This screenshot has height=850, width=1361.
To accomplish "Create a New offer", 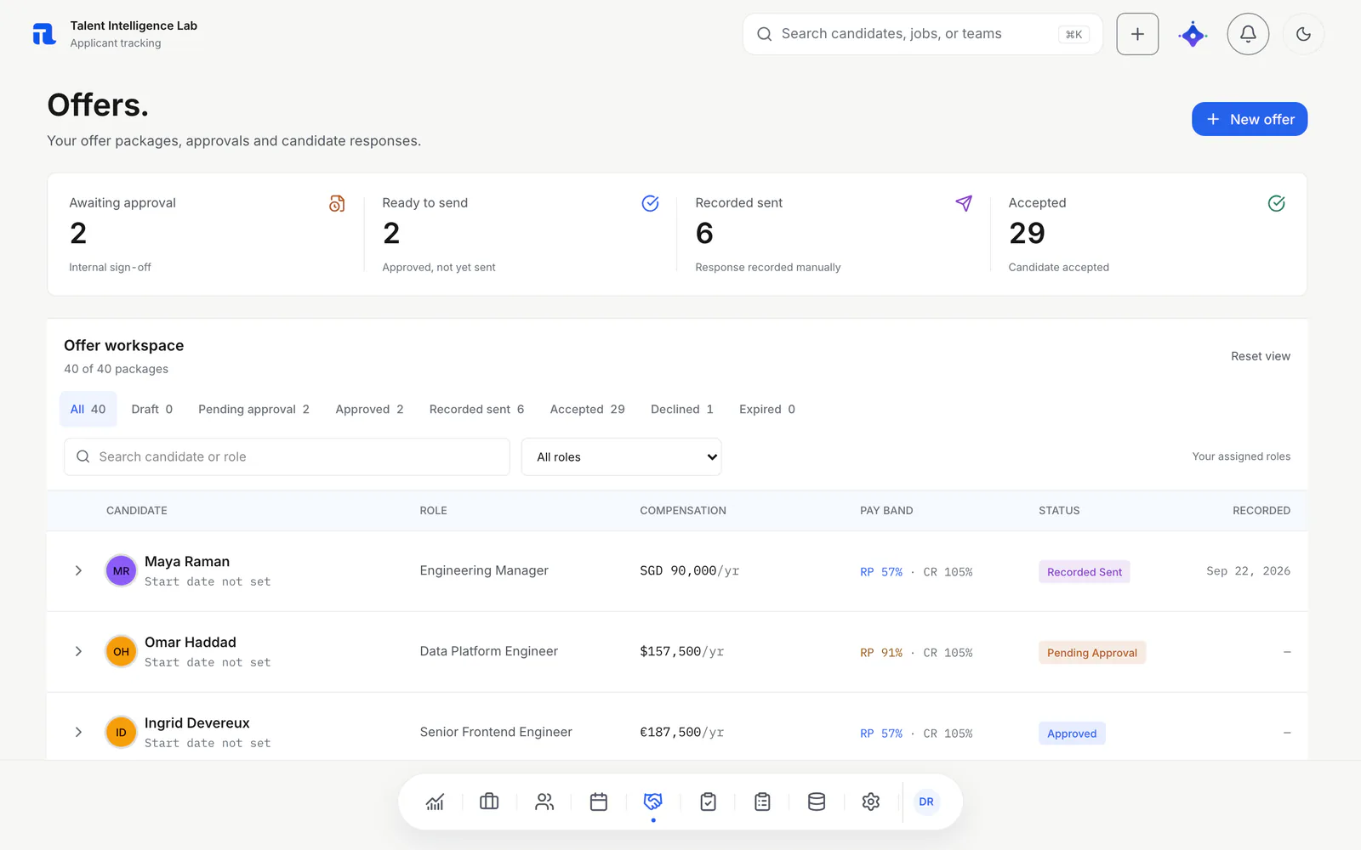I will (1250, 119).
